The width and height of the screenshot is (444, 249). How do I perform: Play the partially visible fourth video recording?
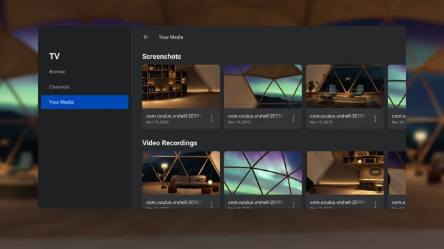coord(397,173)
